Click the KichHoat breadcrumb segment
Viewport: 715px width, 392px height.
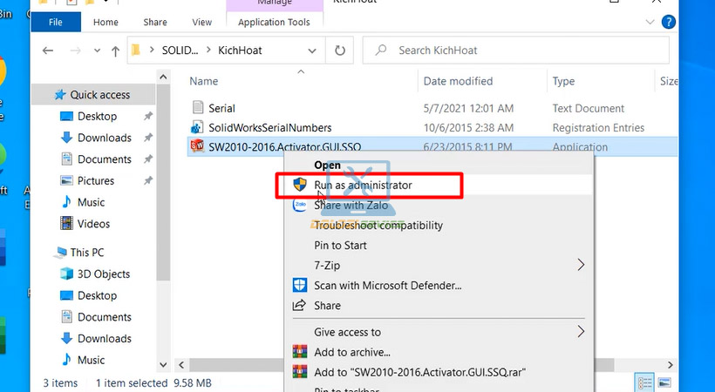pyautogui.click(x=240, y=51)
